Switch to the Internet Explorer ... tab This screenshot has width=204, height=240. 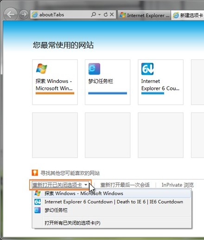(x=144, y=15)
